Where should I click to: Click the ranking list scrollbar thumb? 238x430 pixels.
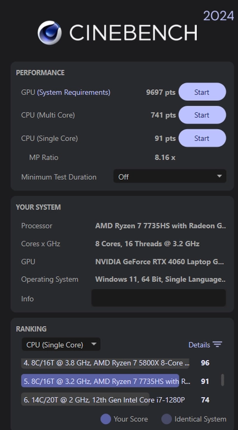[x=222, y=380]
